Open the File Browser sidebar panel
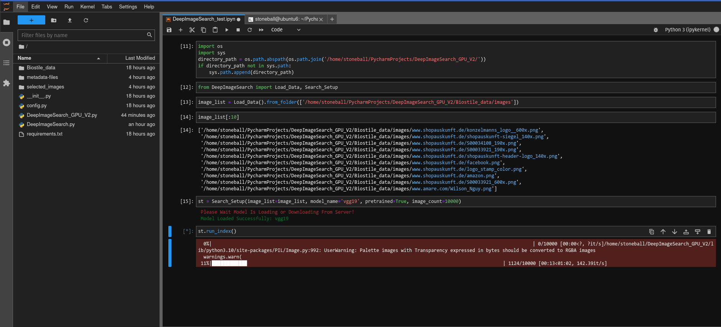Screen dimensions: 721x327 click(x=7, y=22)
